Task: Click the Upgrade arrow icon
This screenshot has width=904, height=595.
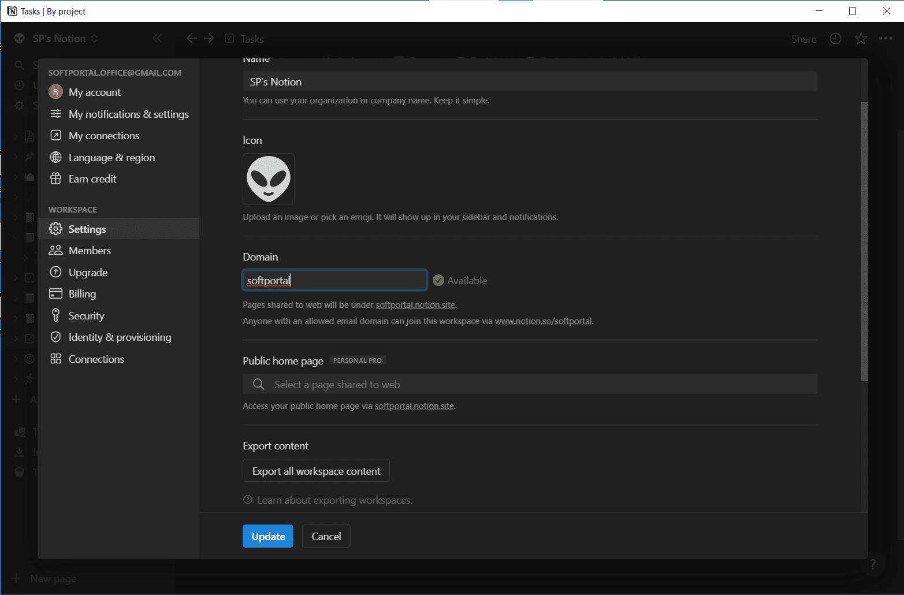Action: click(x=55, y=272)
